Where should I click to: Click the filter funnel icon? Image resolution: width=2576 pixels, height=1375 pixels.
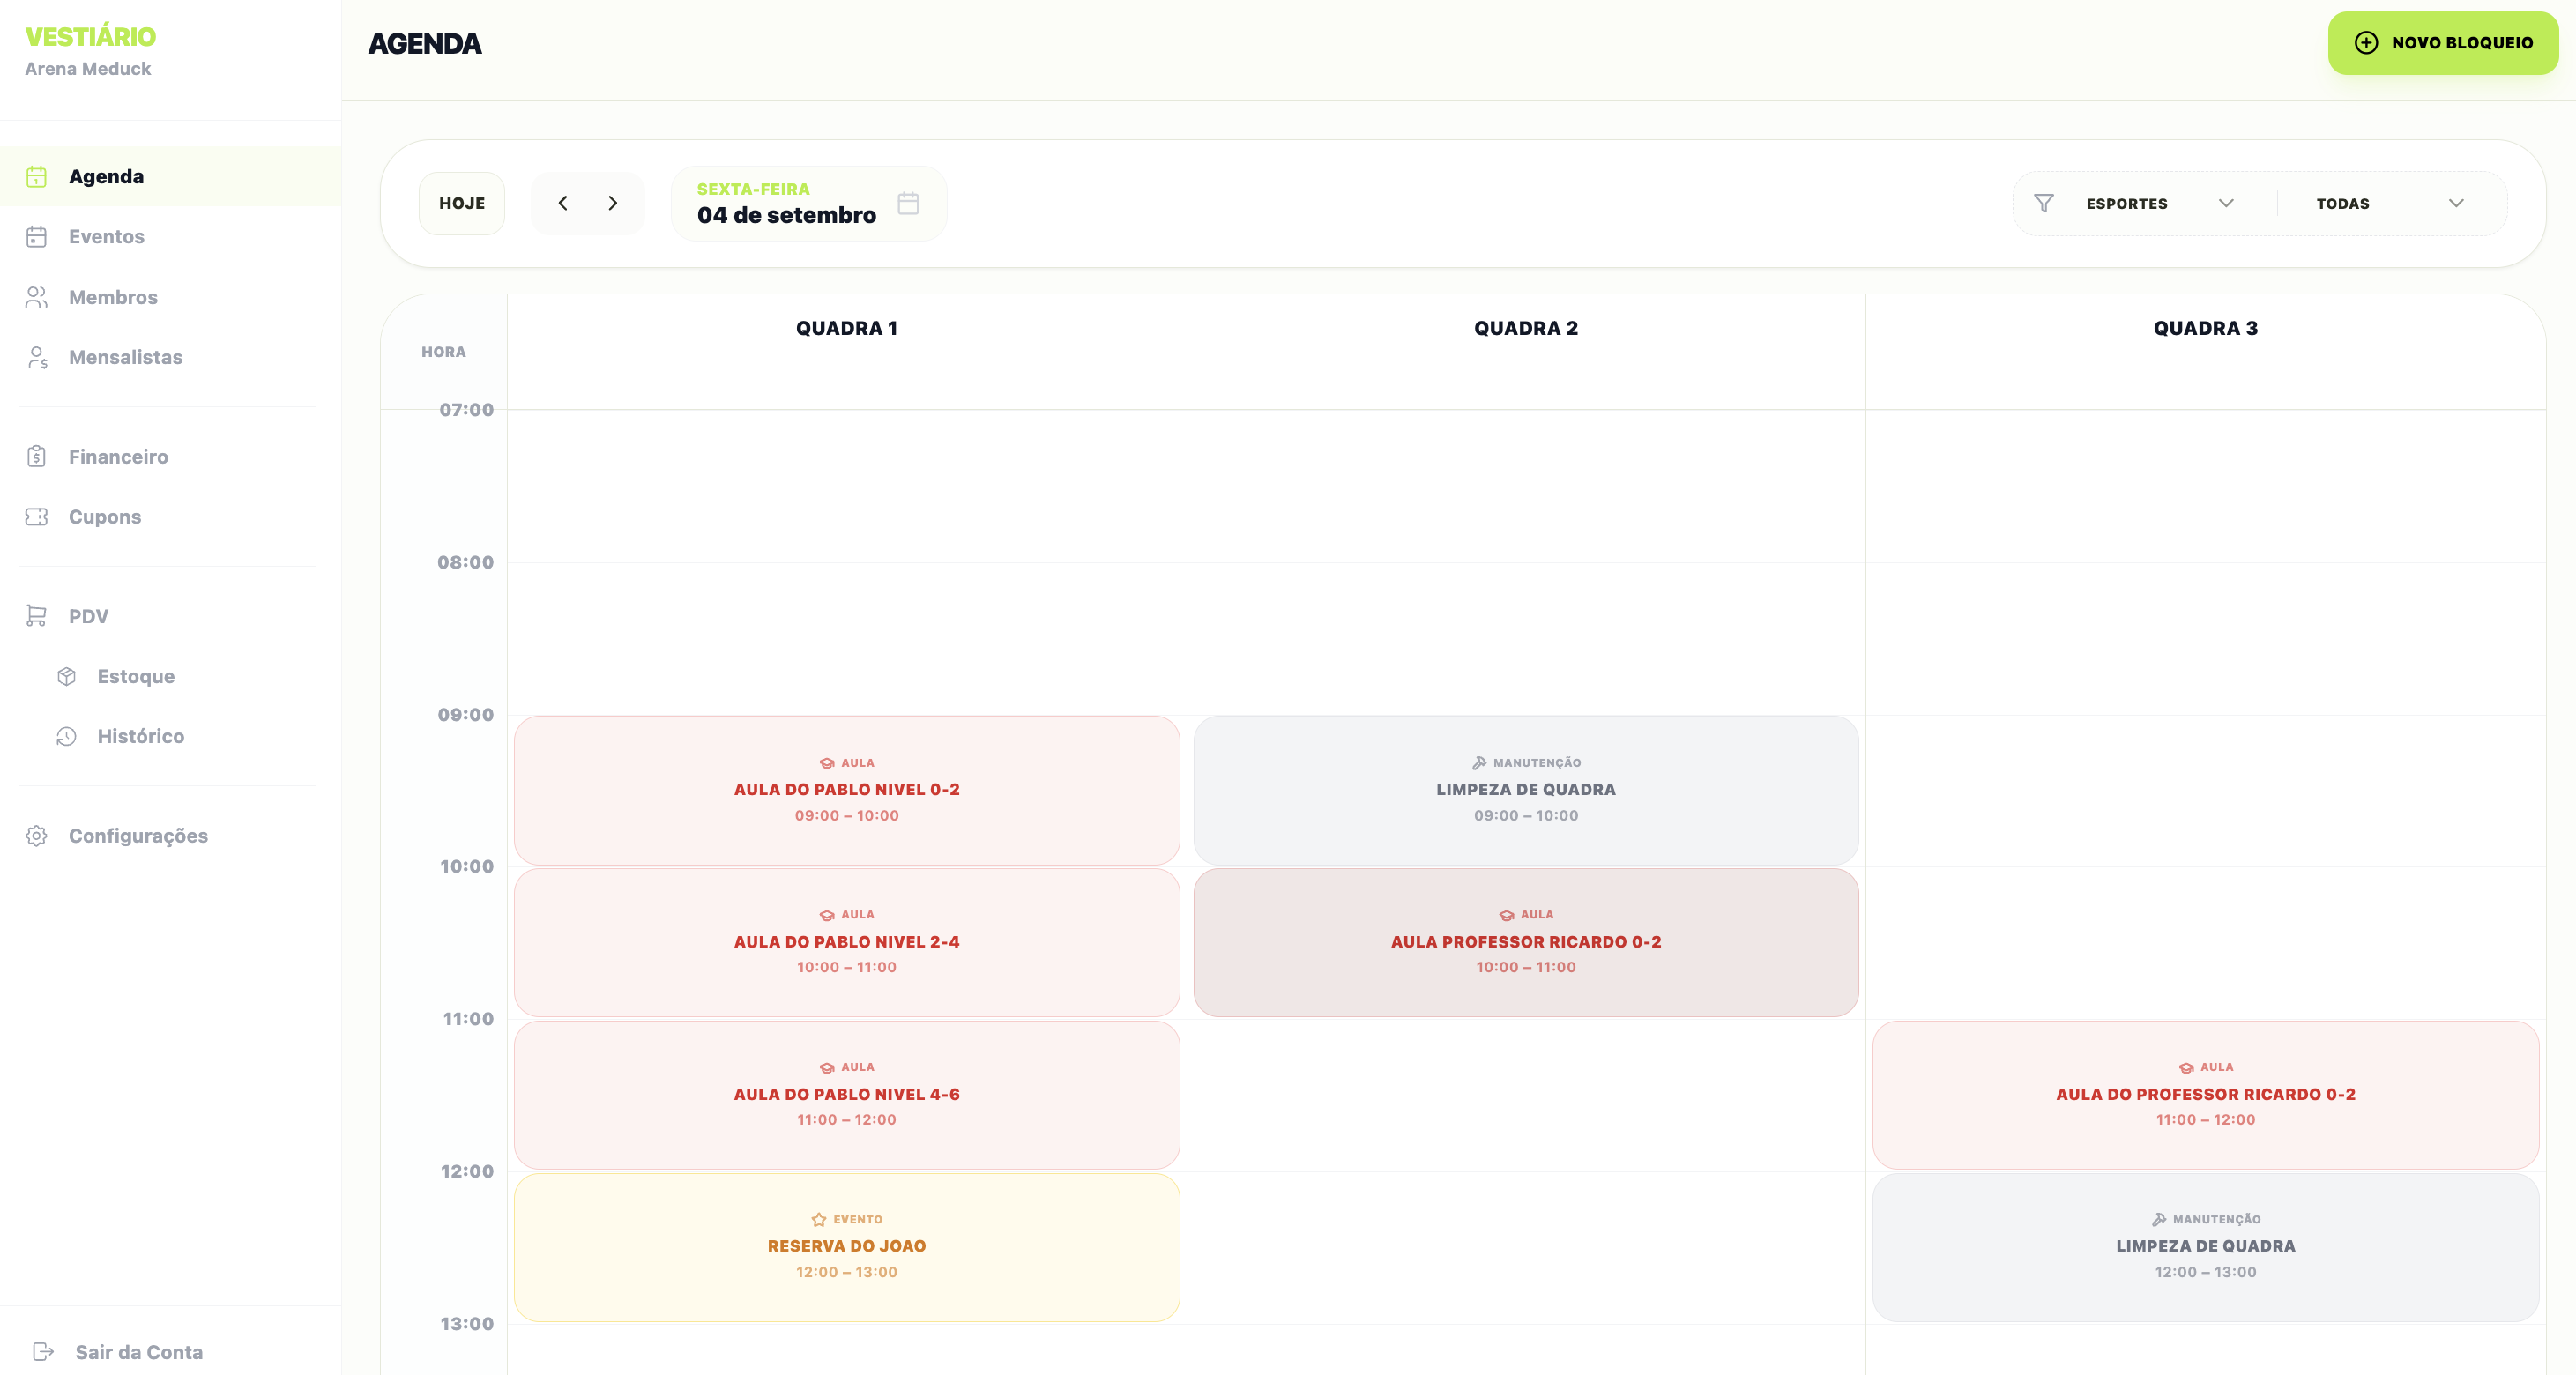[x=2044, y=203]
